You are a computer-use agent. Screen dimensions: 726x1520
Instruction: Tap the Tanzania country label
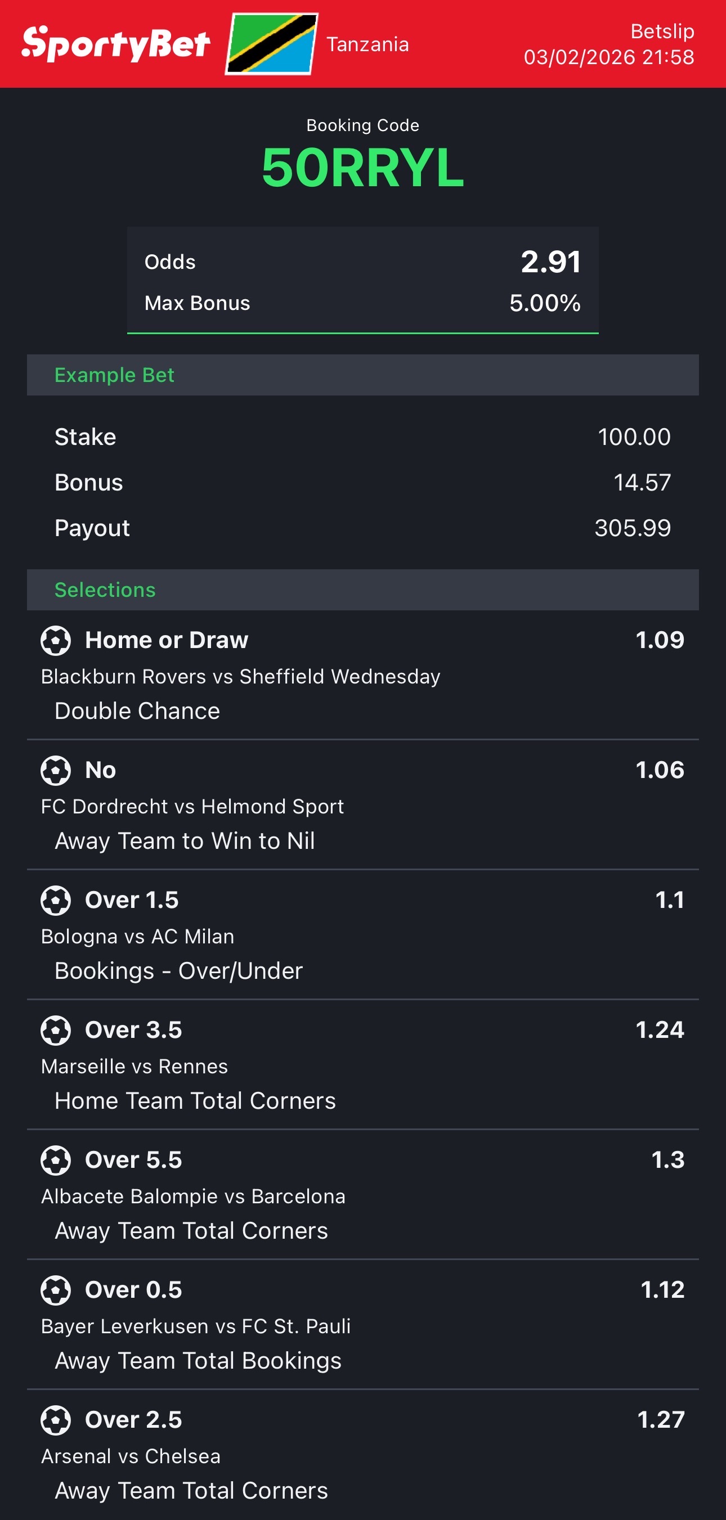coord(367,44)
